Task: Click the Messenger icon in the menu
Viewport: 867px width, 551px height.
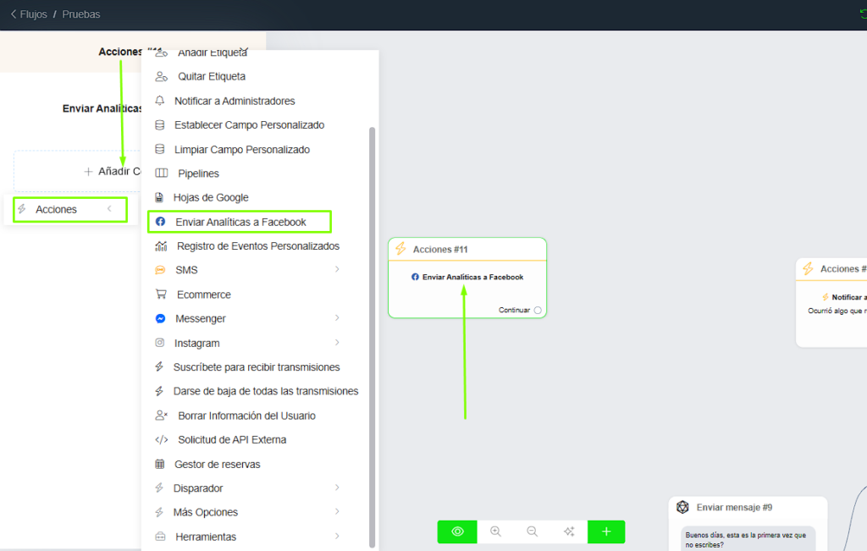Action: click(x=160, y=319)
